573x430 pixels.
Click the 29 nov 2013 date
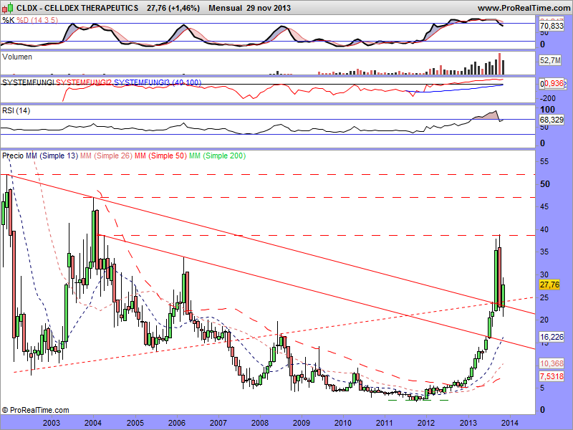pos(269,8)
